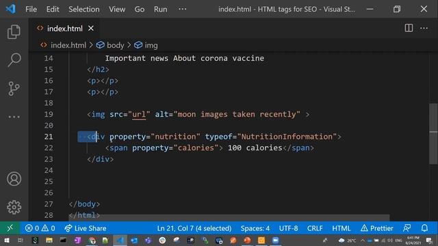Open Zoom from the taskbar
The width and height of the screenshot is (438, 246).
pyautogui.click(x=275, y=241)
